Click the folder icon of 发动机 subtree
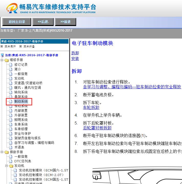The image size is (182, 184). click(11, 166)
